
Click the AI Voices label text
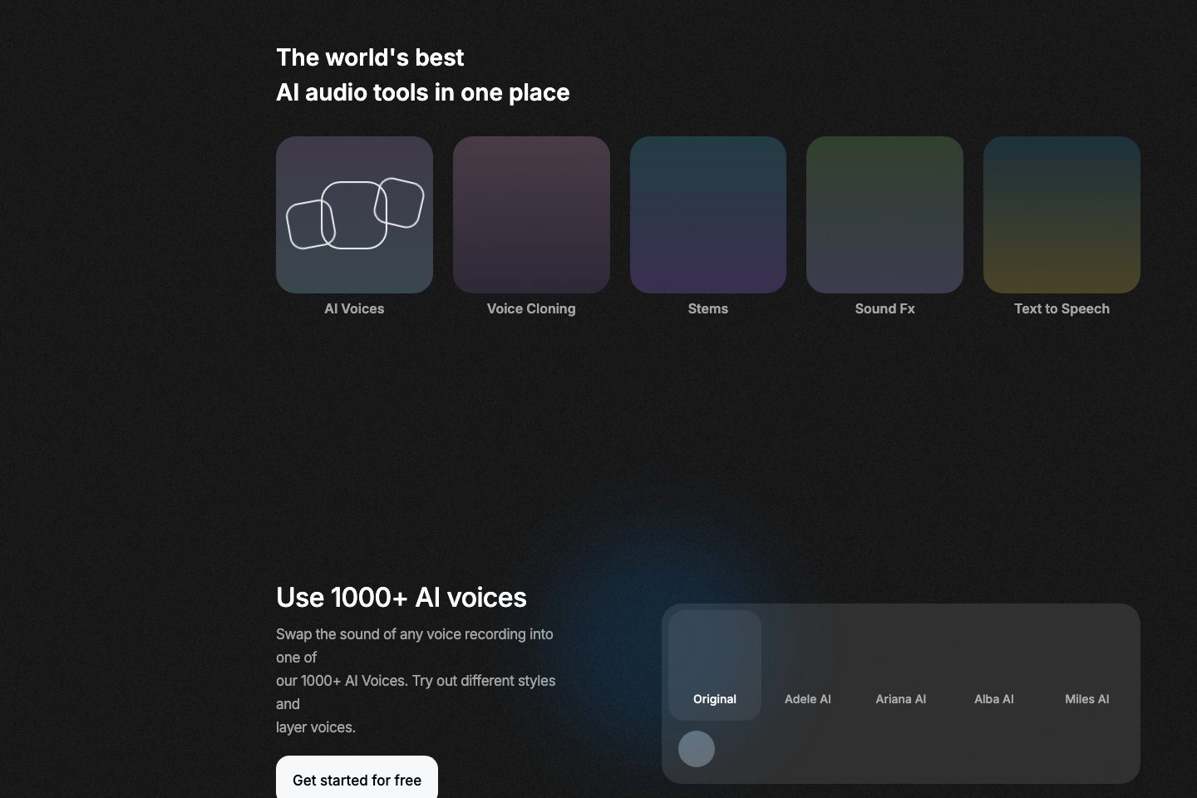[354, 308]
